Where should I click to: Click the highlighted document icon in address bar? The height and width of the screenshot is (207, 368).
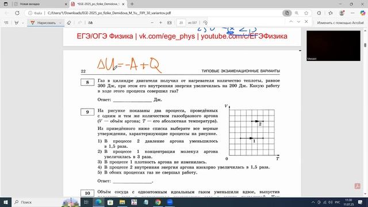pyautogui.click(x=287, y=13)
